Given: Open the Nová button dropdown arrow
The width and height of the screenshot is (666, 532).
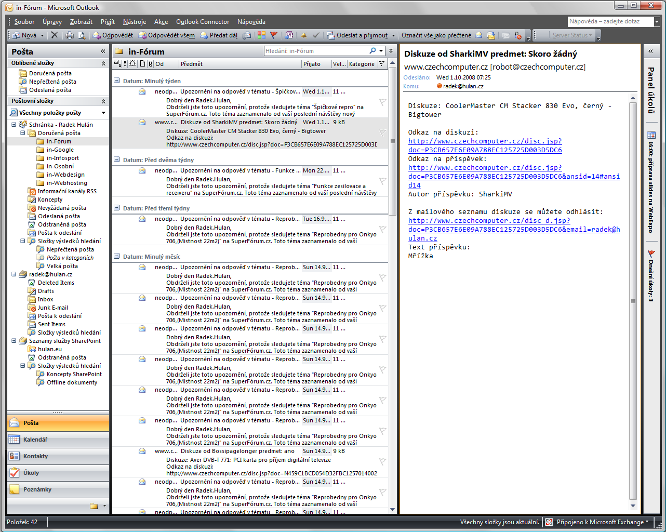Looking at the screenshot, I should coord(42,35).
